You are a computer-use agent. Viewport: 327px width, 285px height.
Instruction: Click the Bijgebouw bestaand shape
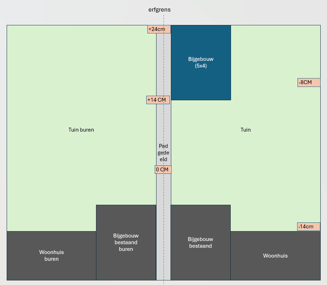pyautogui.click(x=200, y=242)
